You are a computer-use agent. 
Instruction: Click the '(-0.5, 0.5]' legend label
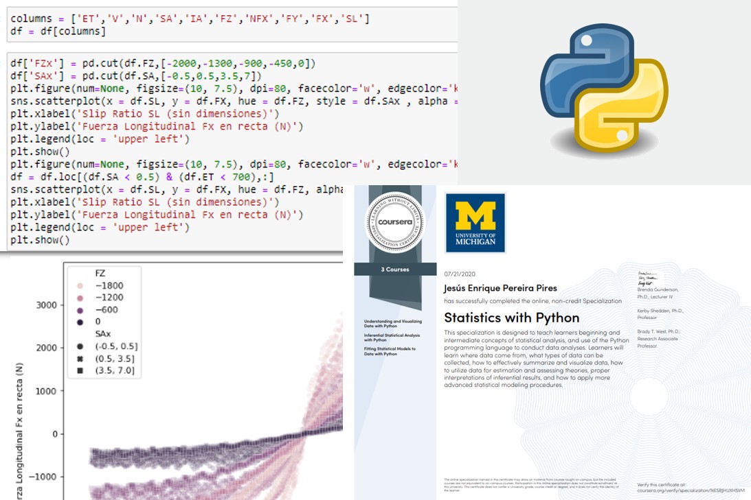click(x=116, y=346)
